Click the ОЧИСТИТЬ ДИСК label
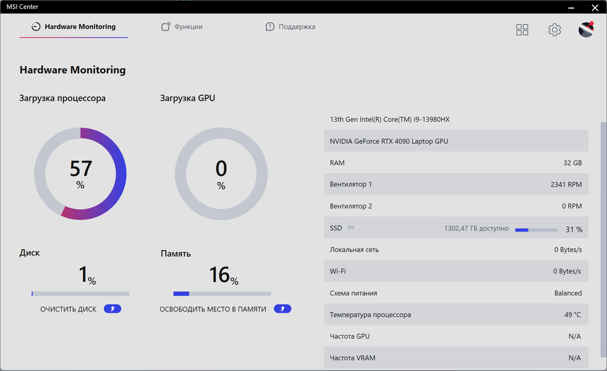The width and height of the screenshot is (607, 371). point(68,309)
